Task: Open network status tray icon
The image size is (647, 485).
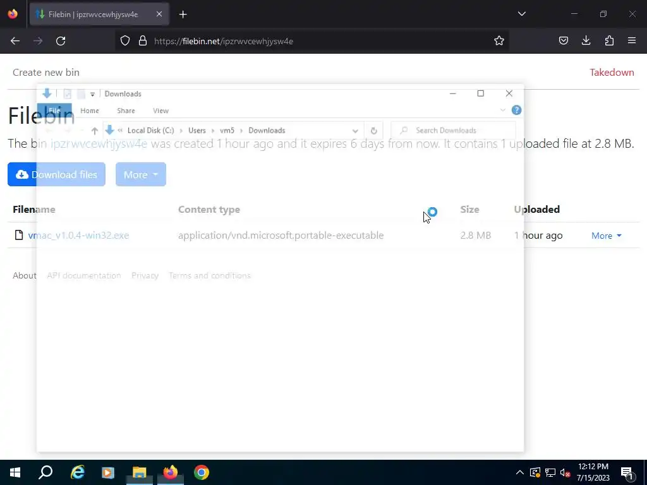Action: coord(550,472)
